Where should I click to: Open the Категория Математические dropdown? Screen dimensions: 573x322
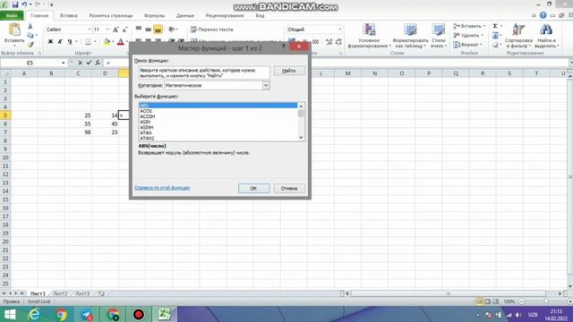[x=266, y=86]
